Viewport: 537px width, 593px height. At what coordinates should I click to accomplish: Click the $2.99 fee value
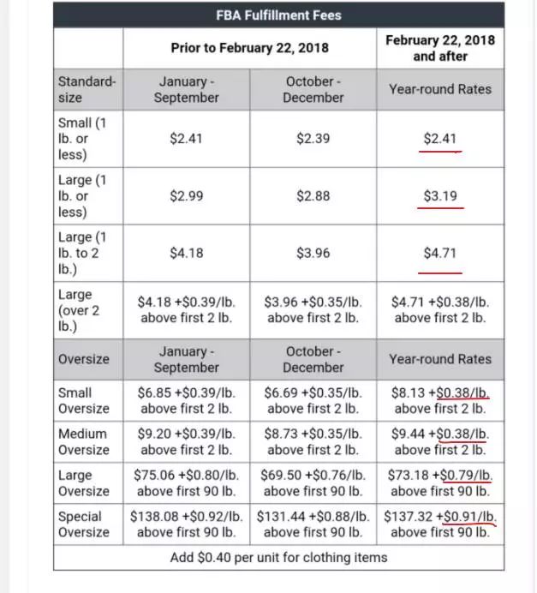click(186, 196)
